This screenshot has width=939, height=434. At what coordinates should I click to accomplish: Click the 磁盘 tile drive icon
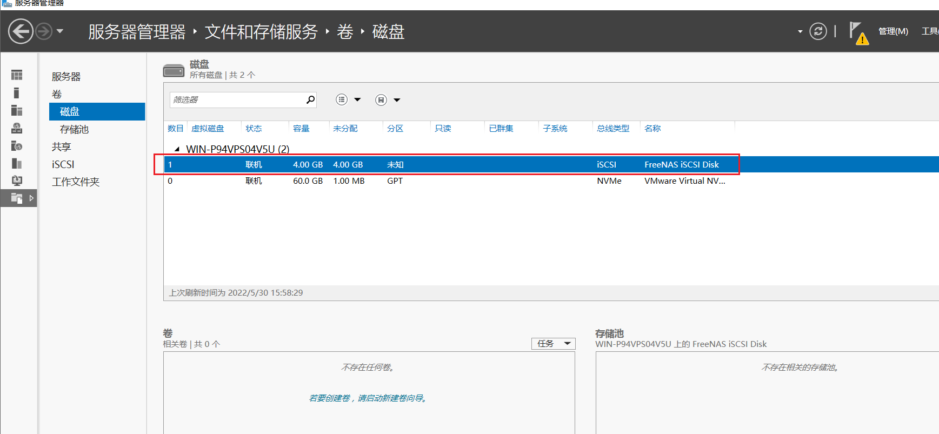(x=174, y=70)
